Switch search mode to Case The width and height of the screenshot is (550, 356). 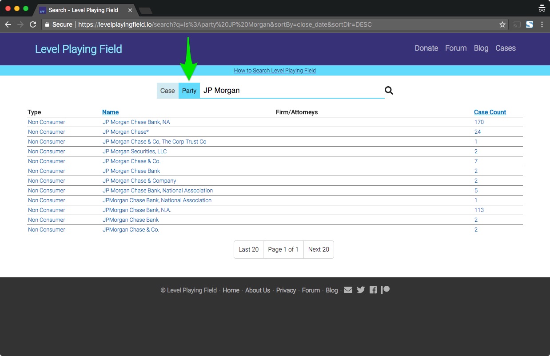[x=167, y=91]
